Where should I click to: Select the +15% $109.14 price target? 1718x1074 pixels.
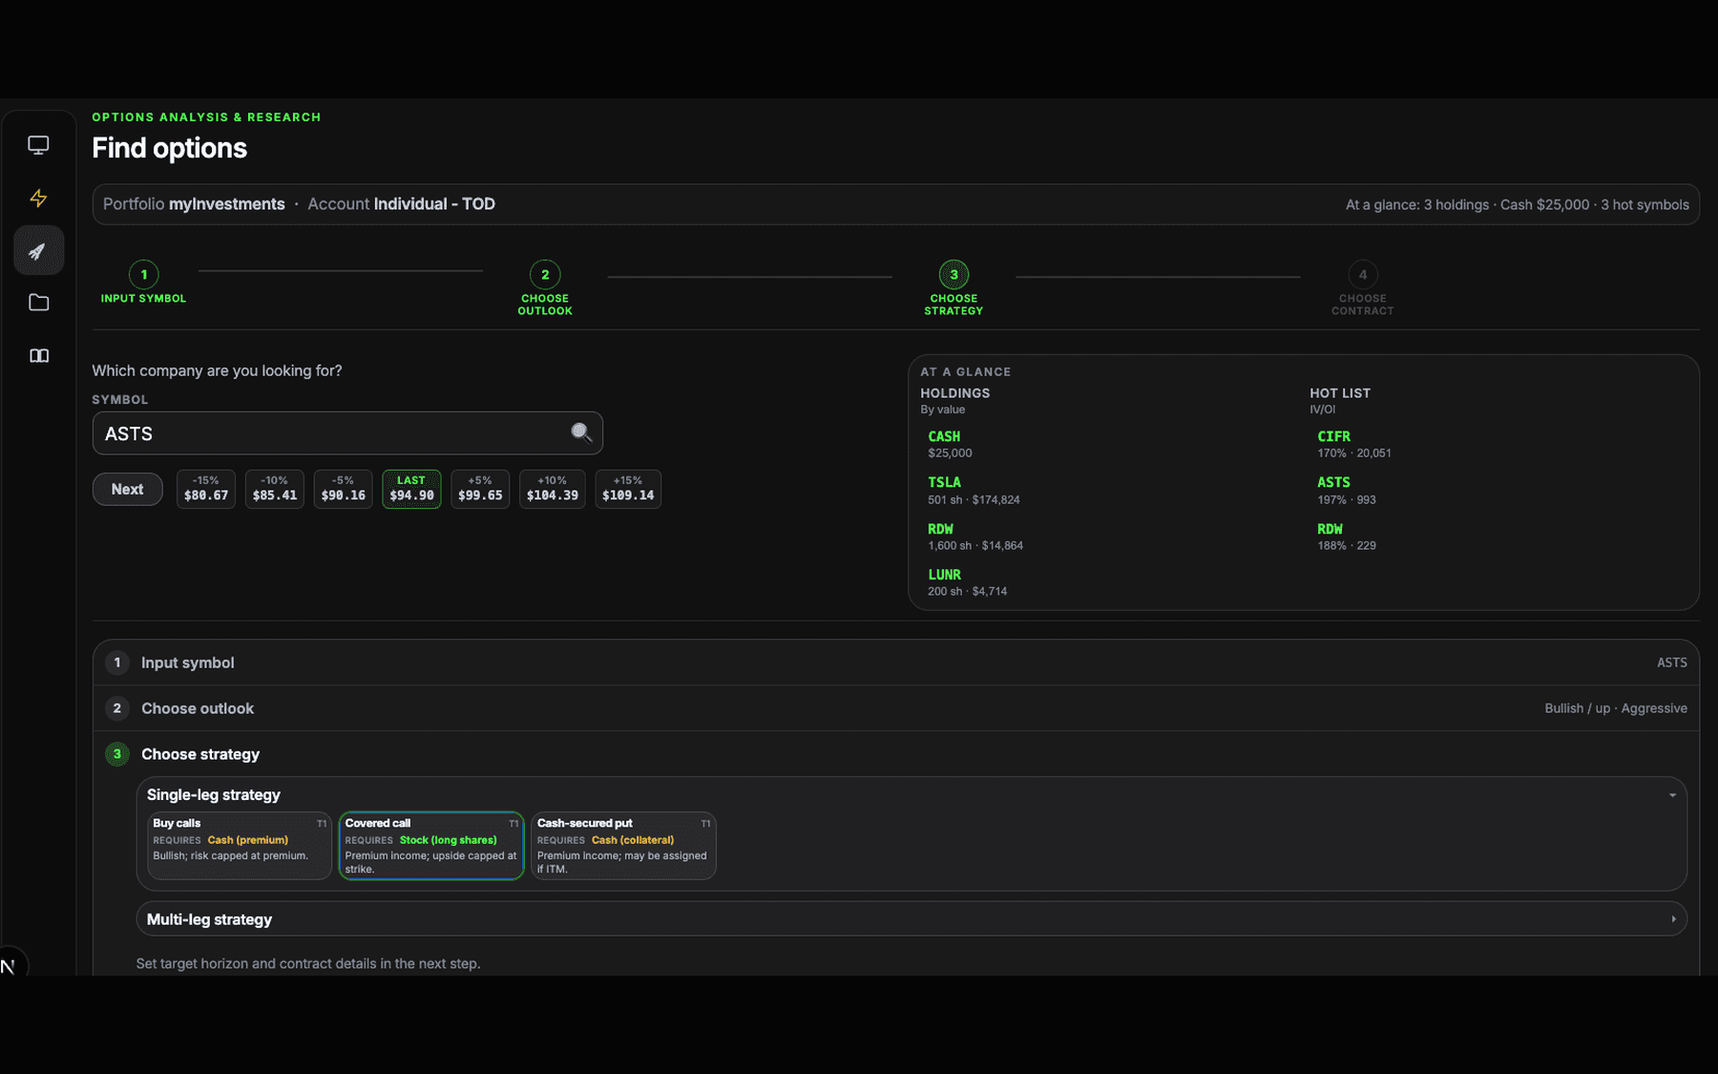pyautogui.click(x=628, y=489)
